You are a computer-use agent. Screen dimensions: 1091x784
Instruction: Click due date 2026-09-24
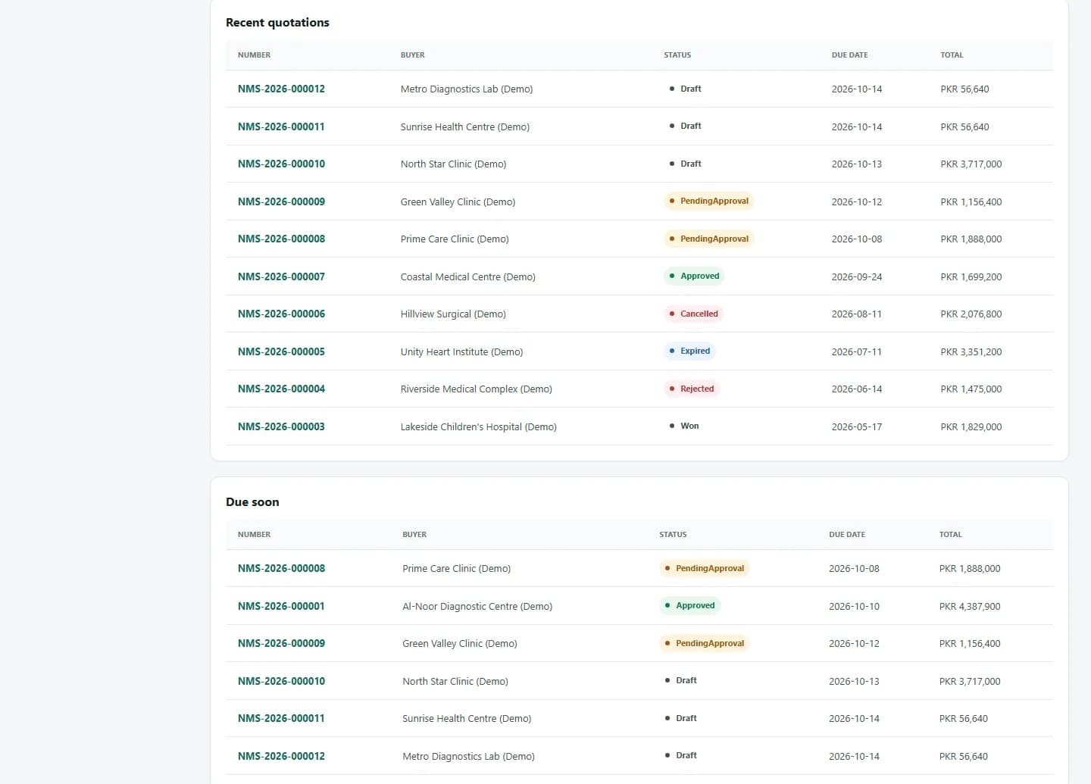(x=857, y=276)
